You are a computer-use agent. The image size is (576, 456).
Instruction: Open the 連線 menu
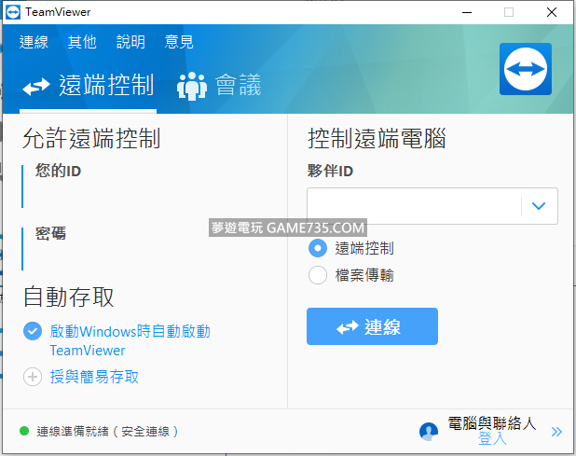click(x=34, y=42)
